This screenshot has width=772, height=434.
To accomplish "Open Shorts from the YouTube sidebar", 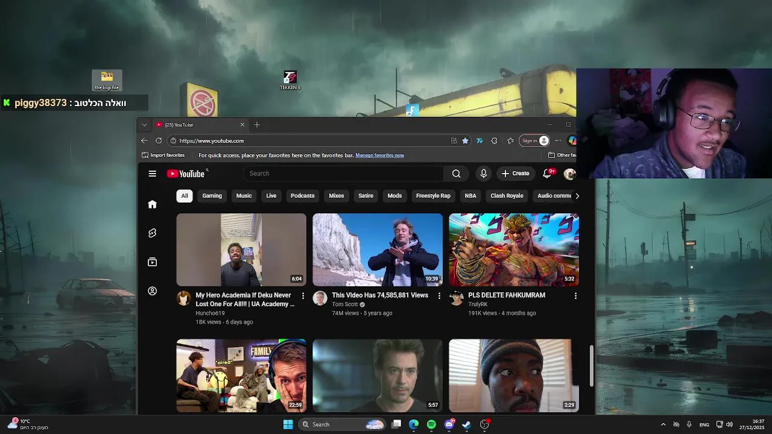I will tap(152, 233).
